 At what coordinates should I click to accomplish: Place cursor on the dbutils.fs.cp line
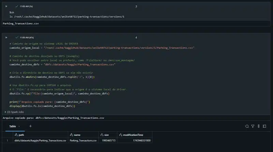[59, 94]
